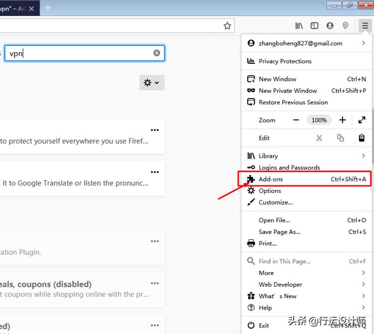374x334 pixels.
Task: Click the menu panel scrollbar
Action: click(x=373, y=136)
